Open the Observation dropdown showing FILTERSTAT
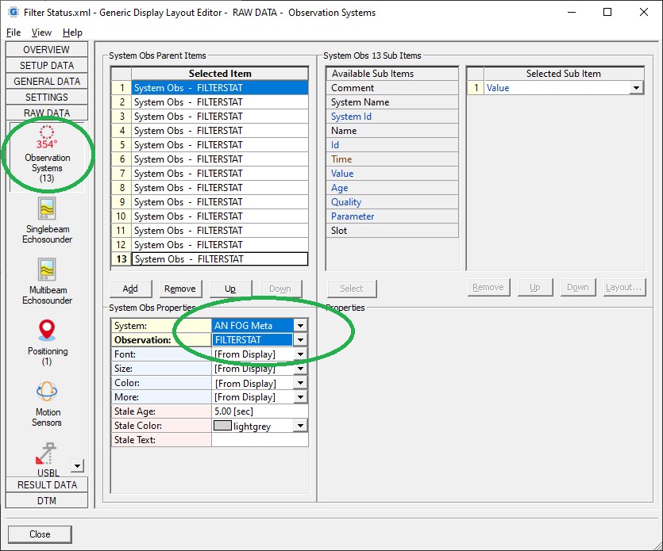Image resolution: width=663 pixels, height=551 pixels. (299, 340)
